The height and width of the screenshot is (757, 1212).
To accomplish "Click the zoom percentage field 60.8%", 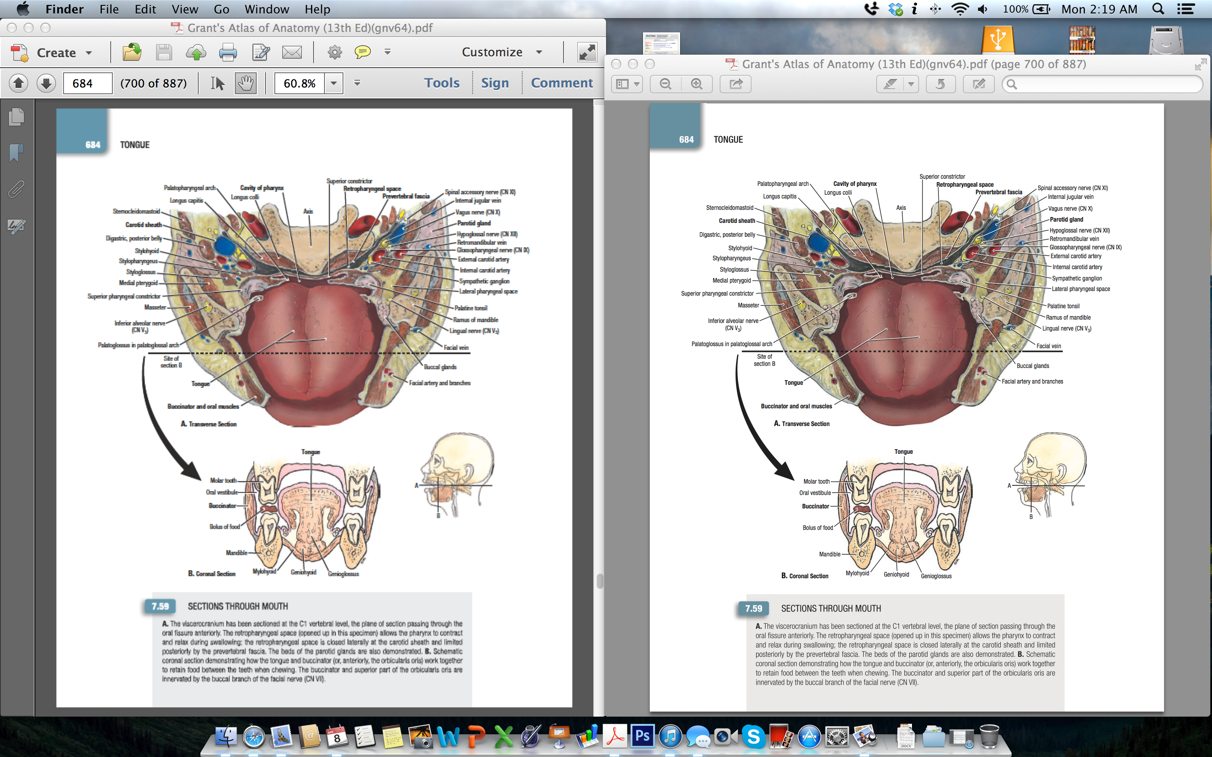I will pyautogui.click(x=300, y=83).
